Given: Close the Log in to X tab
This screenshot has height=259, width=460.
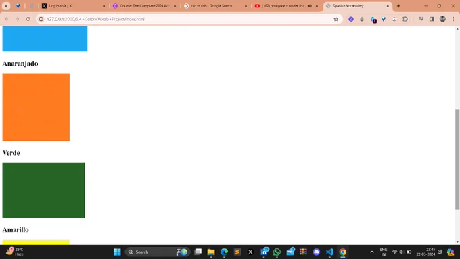Looking at the screenshot, I should click(103, 6).
